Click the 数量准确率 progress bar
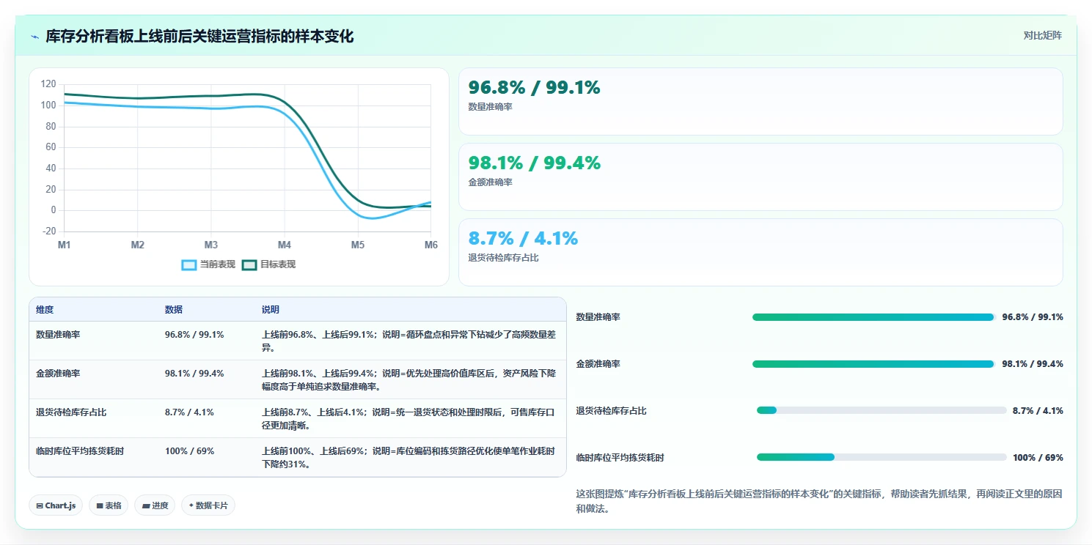The height and width of the screenshot is (545, 1092). pyautogui.click(x=873, y=317)
